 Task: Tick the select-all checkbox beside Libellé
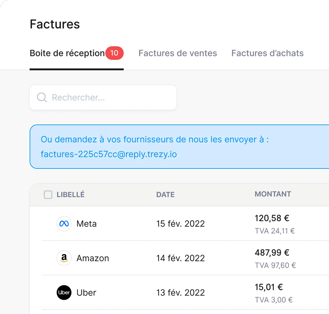pyautogui.click(x=48, y=195)
